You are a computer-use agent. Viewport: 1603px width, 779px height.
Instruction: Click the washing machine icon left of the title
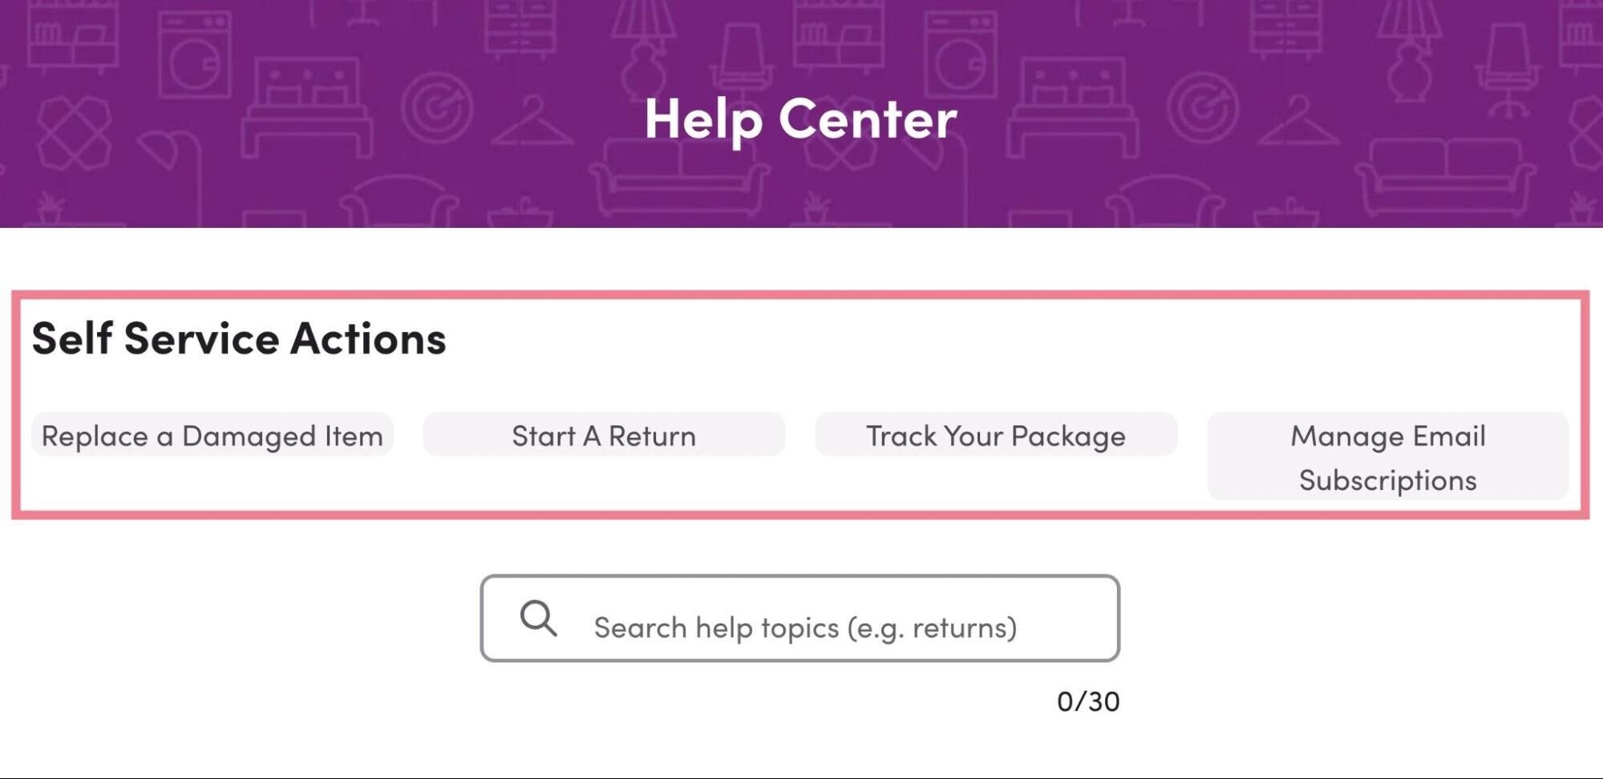click(x=195, y=54)
